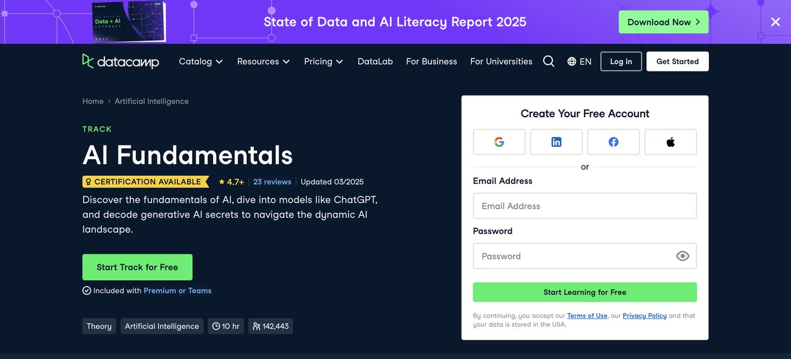Viewport: 791px width, 359px height.
Task: Open the Privacy Policy link
Action: point(645,316)
